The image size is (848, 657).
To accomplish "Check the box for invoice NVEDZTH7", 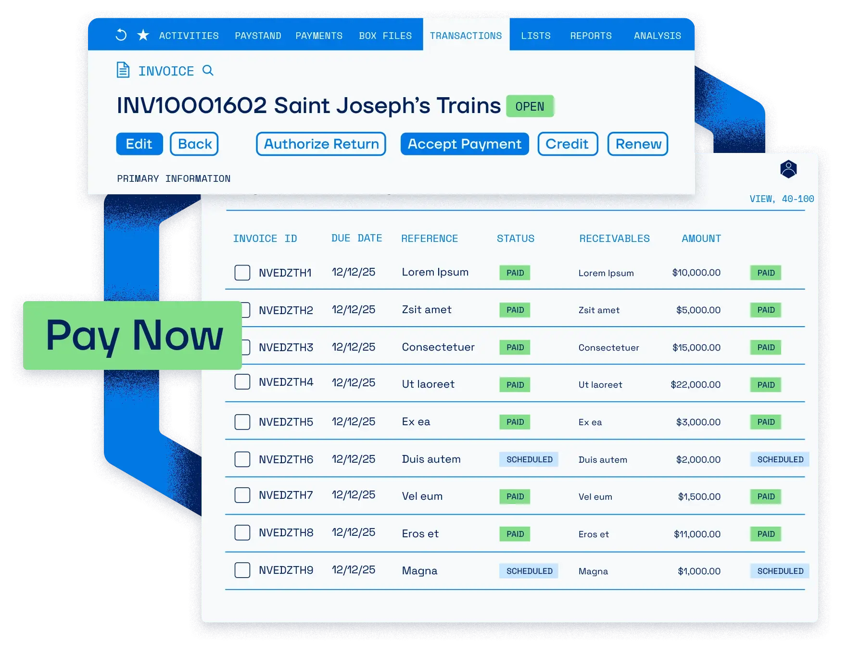I will tap(242, 495).
